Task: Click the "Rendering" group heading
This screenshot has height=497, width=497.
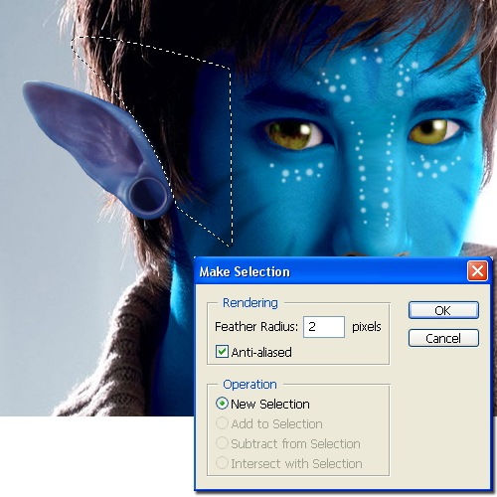Action: click(x=250, y=303)
